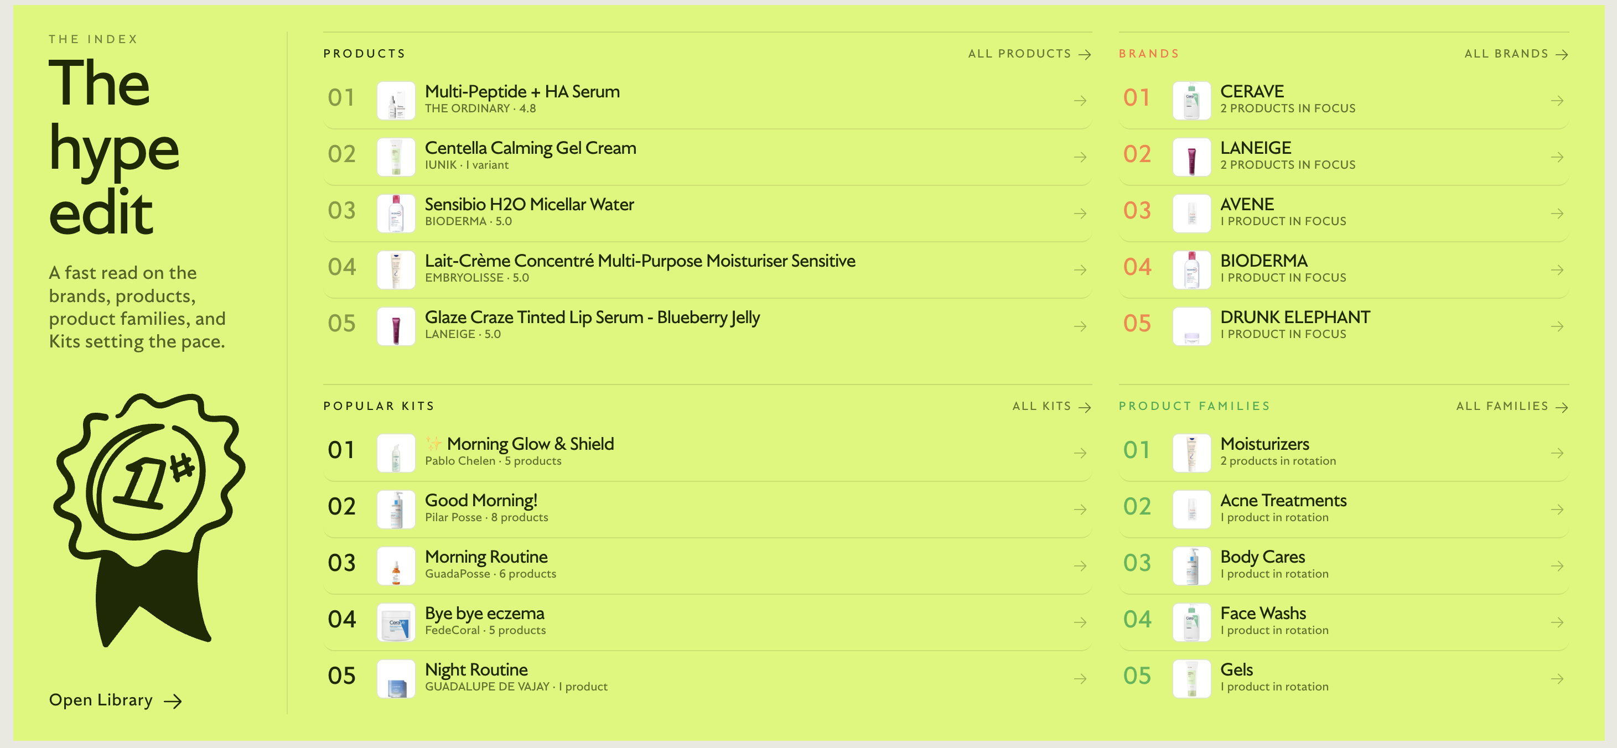
Task: Select the DRUNK ELEPHANT brand name
Action: tap(1295, 318)
